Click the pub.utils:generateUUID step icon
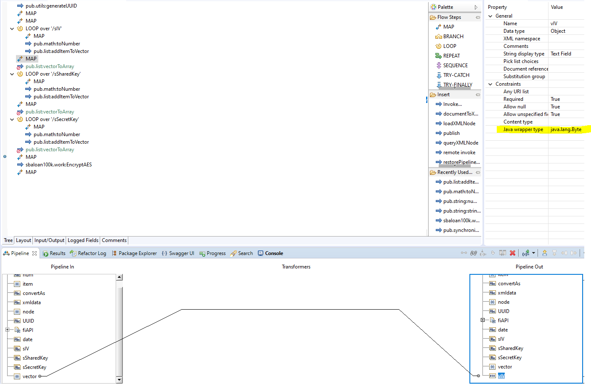This screenshot has width=591, height=384. 20,6
